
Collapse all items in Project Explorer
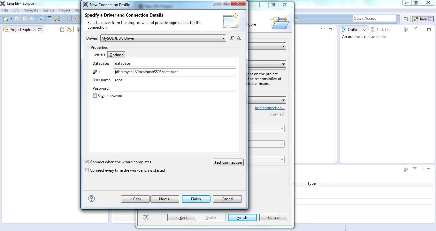(x=62, y=30)
